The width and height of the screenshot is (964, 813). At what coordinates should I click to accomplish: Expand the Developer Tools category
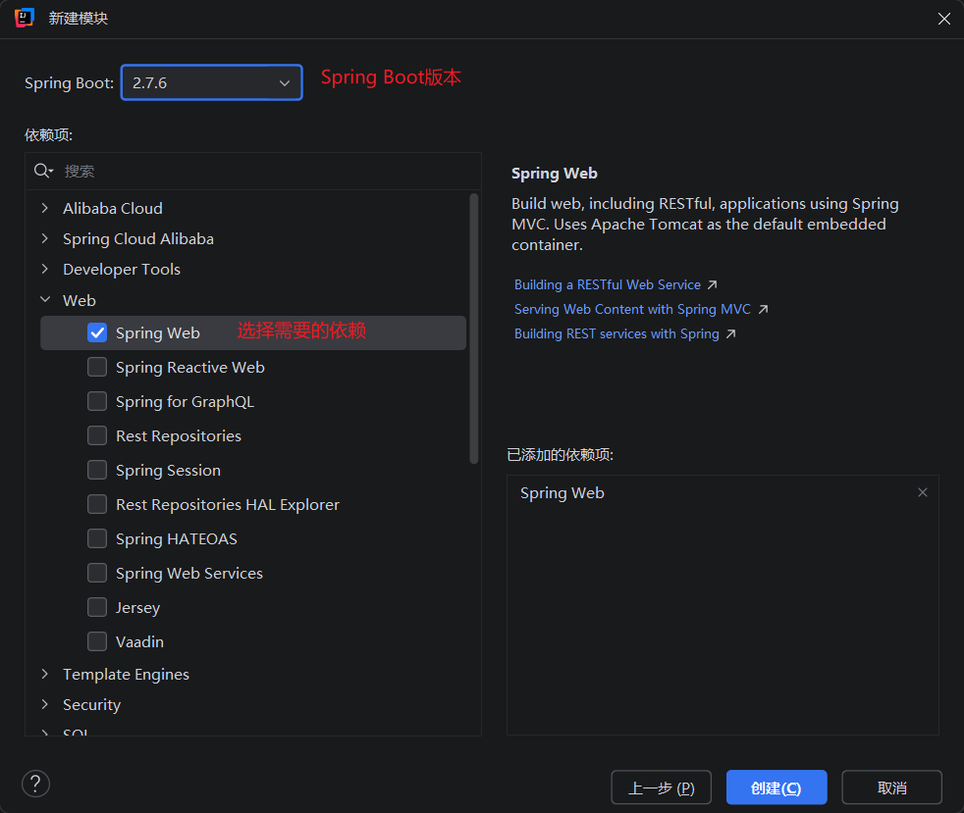(x=45, y=269)
